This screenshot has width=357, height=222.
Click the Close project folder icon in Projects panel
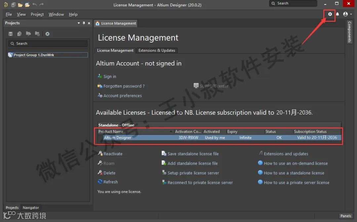tap(37, 34)
